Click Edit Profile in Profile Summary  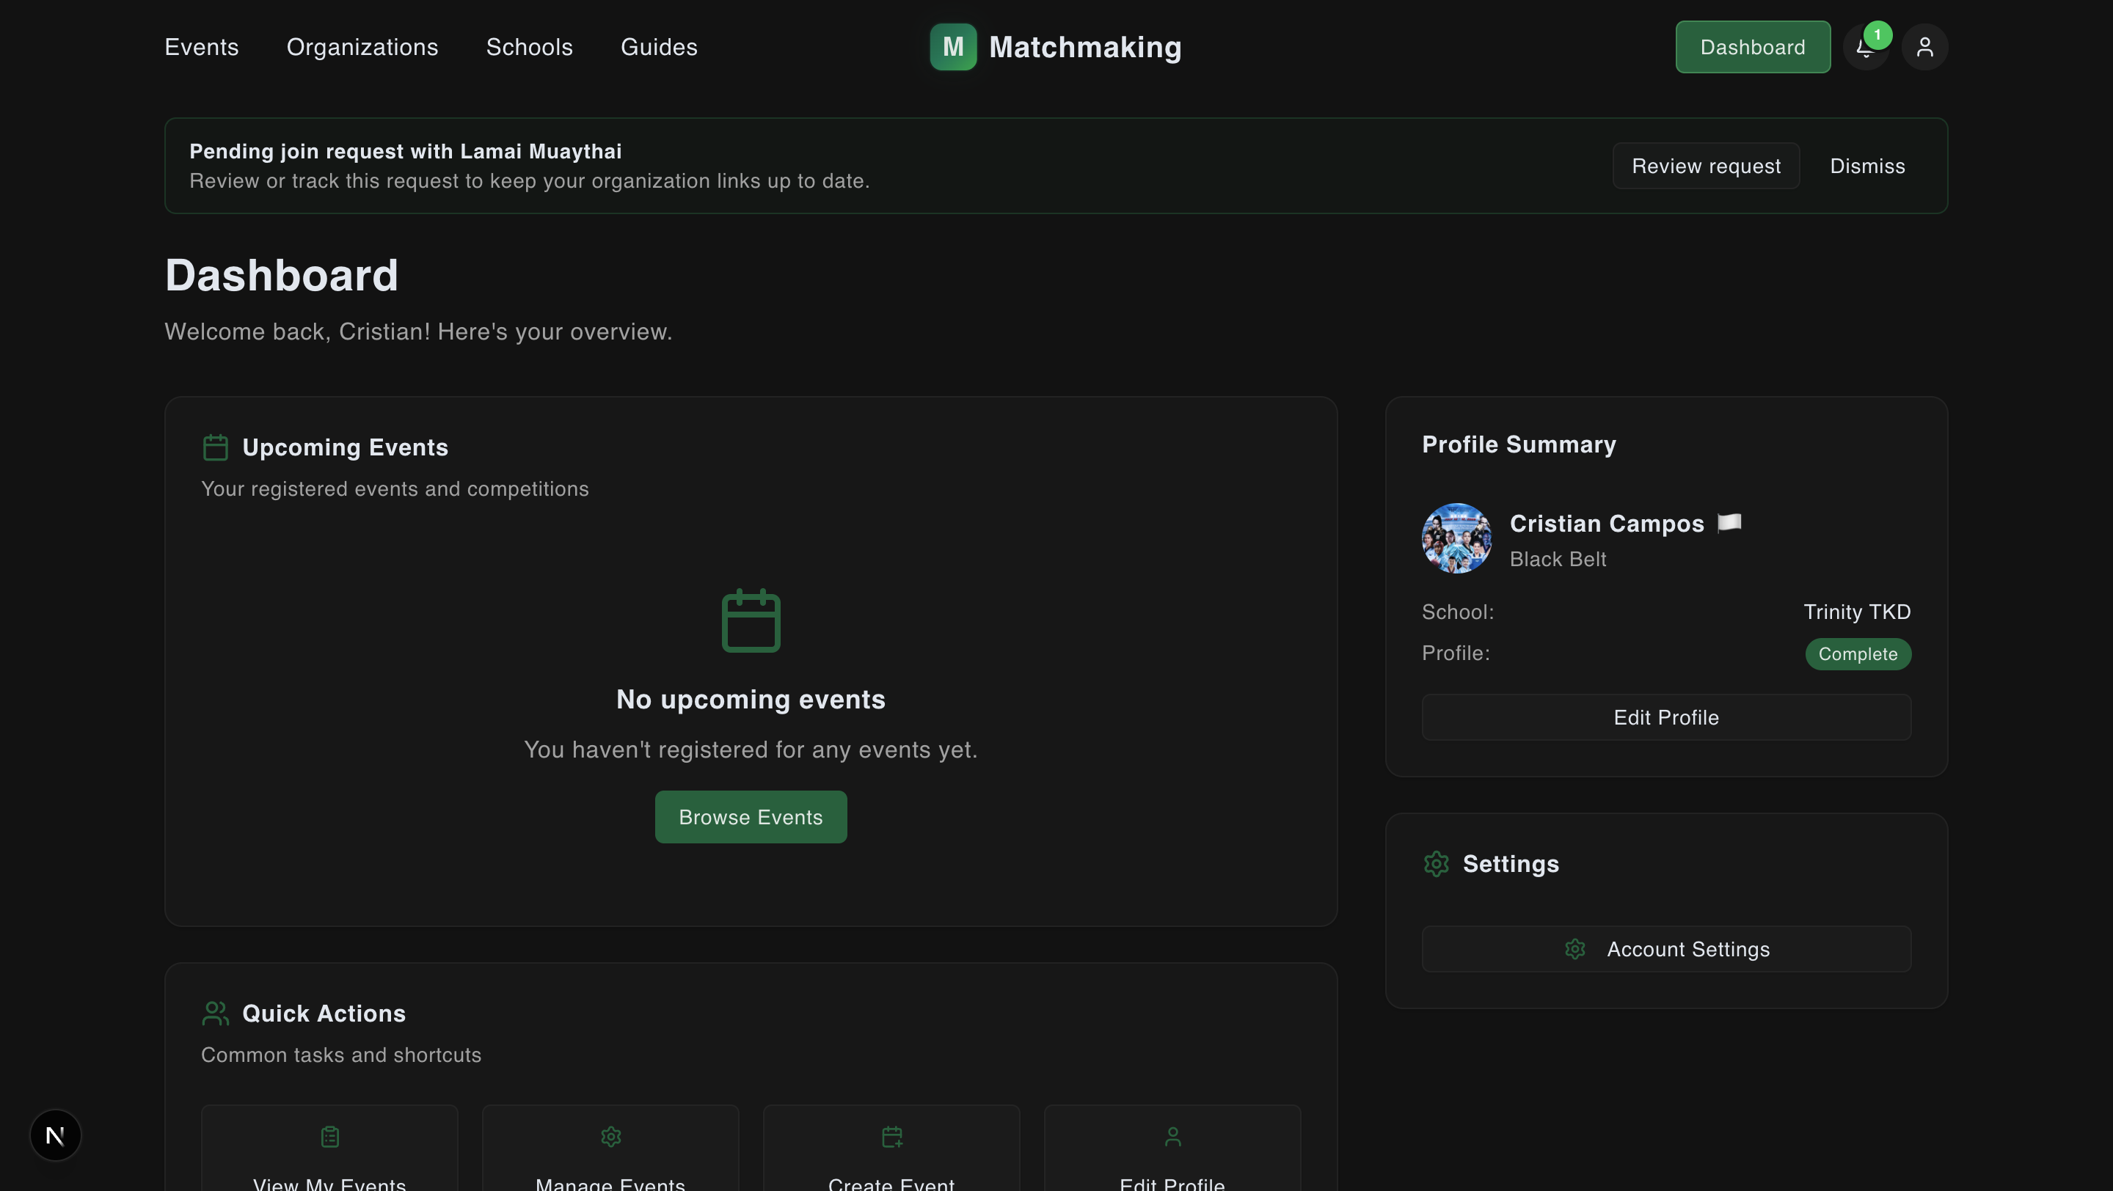coord(1666,717)
